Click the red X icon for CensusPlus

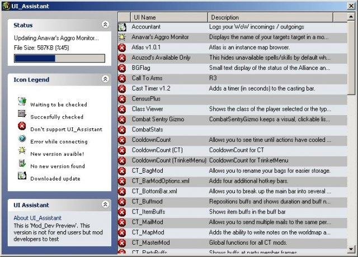122,99
